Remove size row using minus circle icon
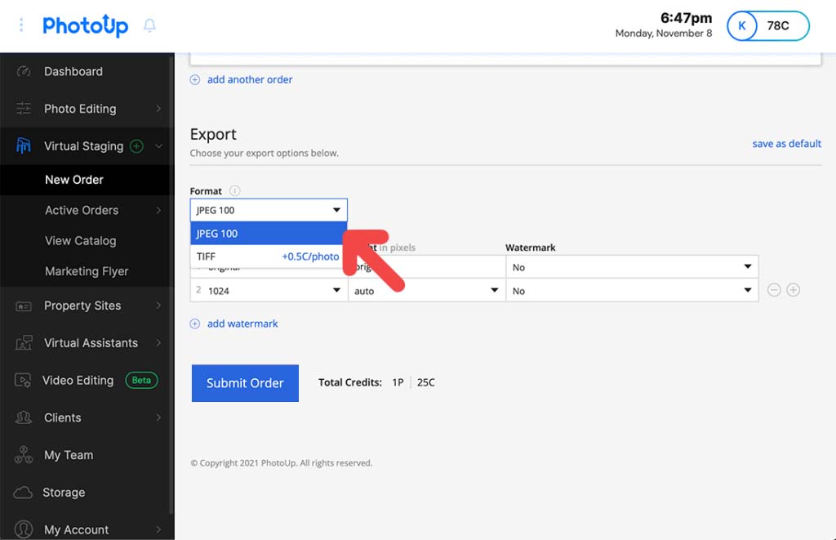 [x=774, y=290]
